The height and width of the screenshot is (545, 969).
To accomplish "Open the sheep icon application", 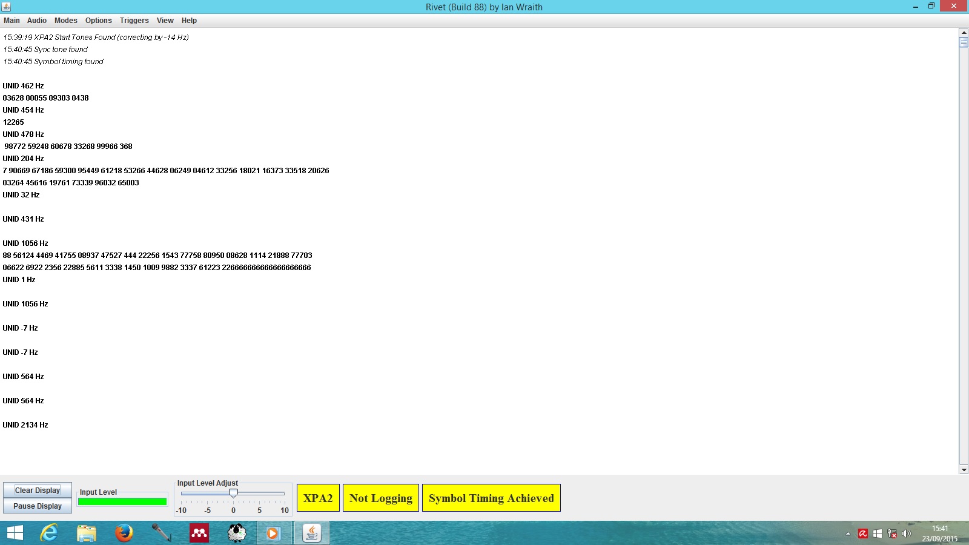I will [x=237, y=533].
